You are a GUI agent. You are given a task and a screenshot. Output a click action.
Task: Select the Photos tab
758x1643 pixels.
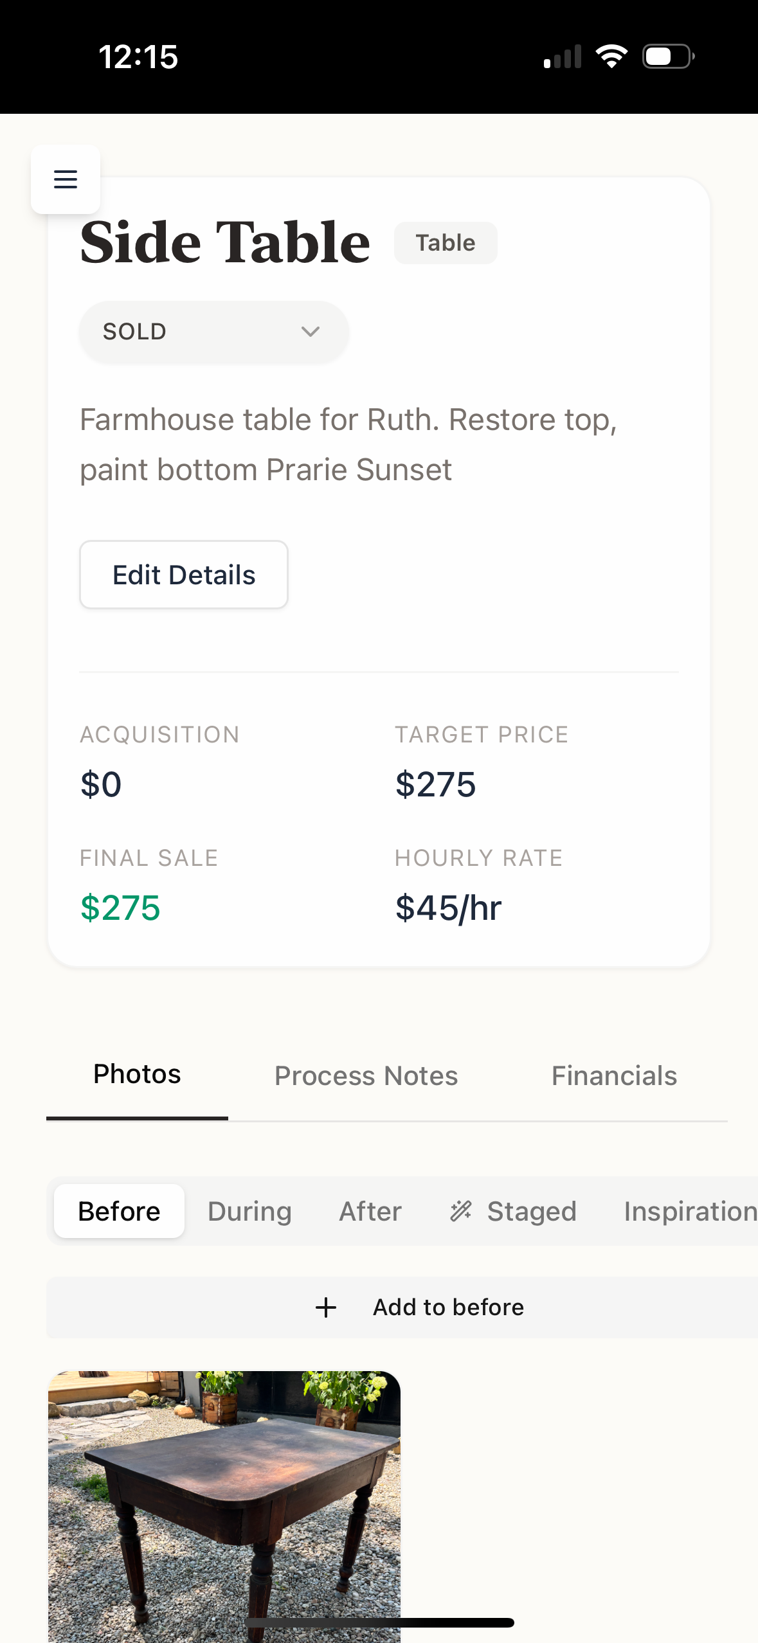point(137,1075)
